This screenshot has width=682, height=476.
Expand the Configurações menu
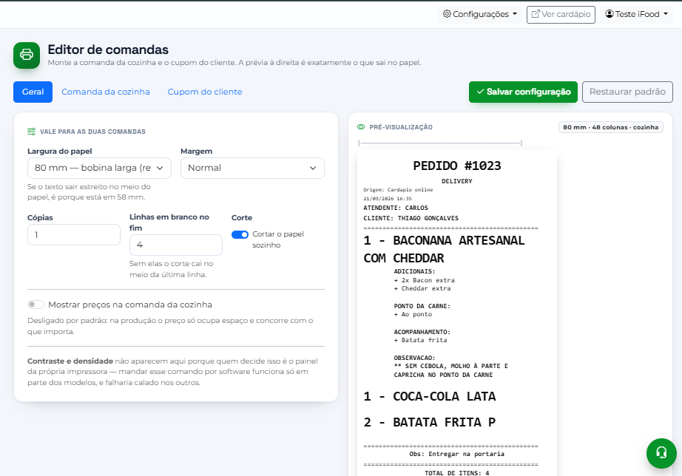pos(480,14)
